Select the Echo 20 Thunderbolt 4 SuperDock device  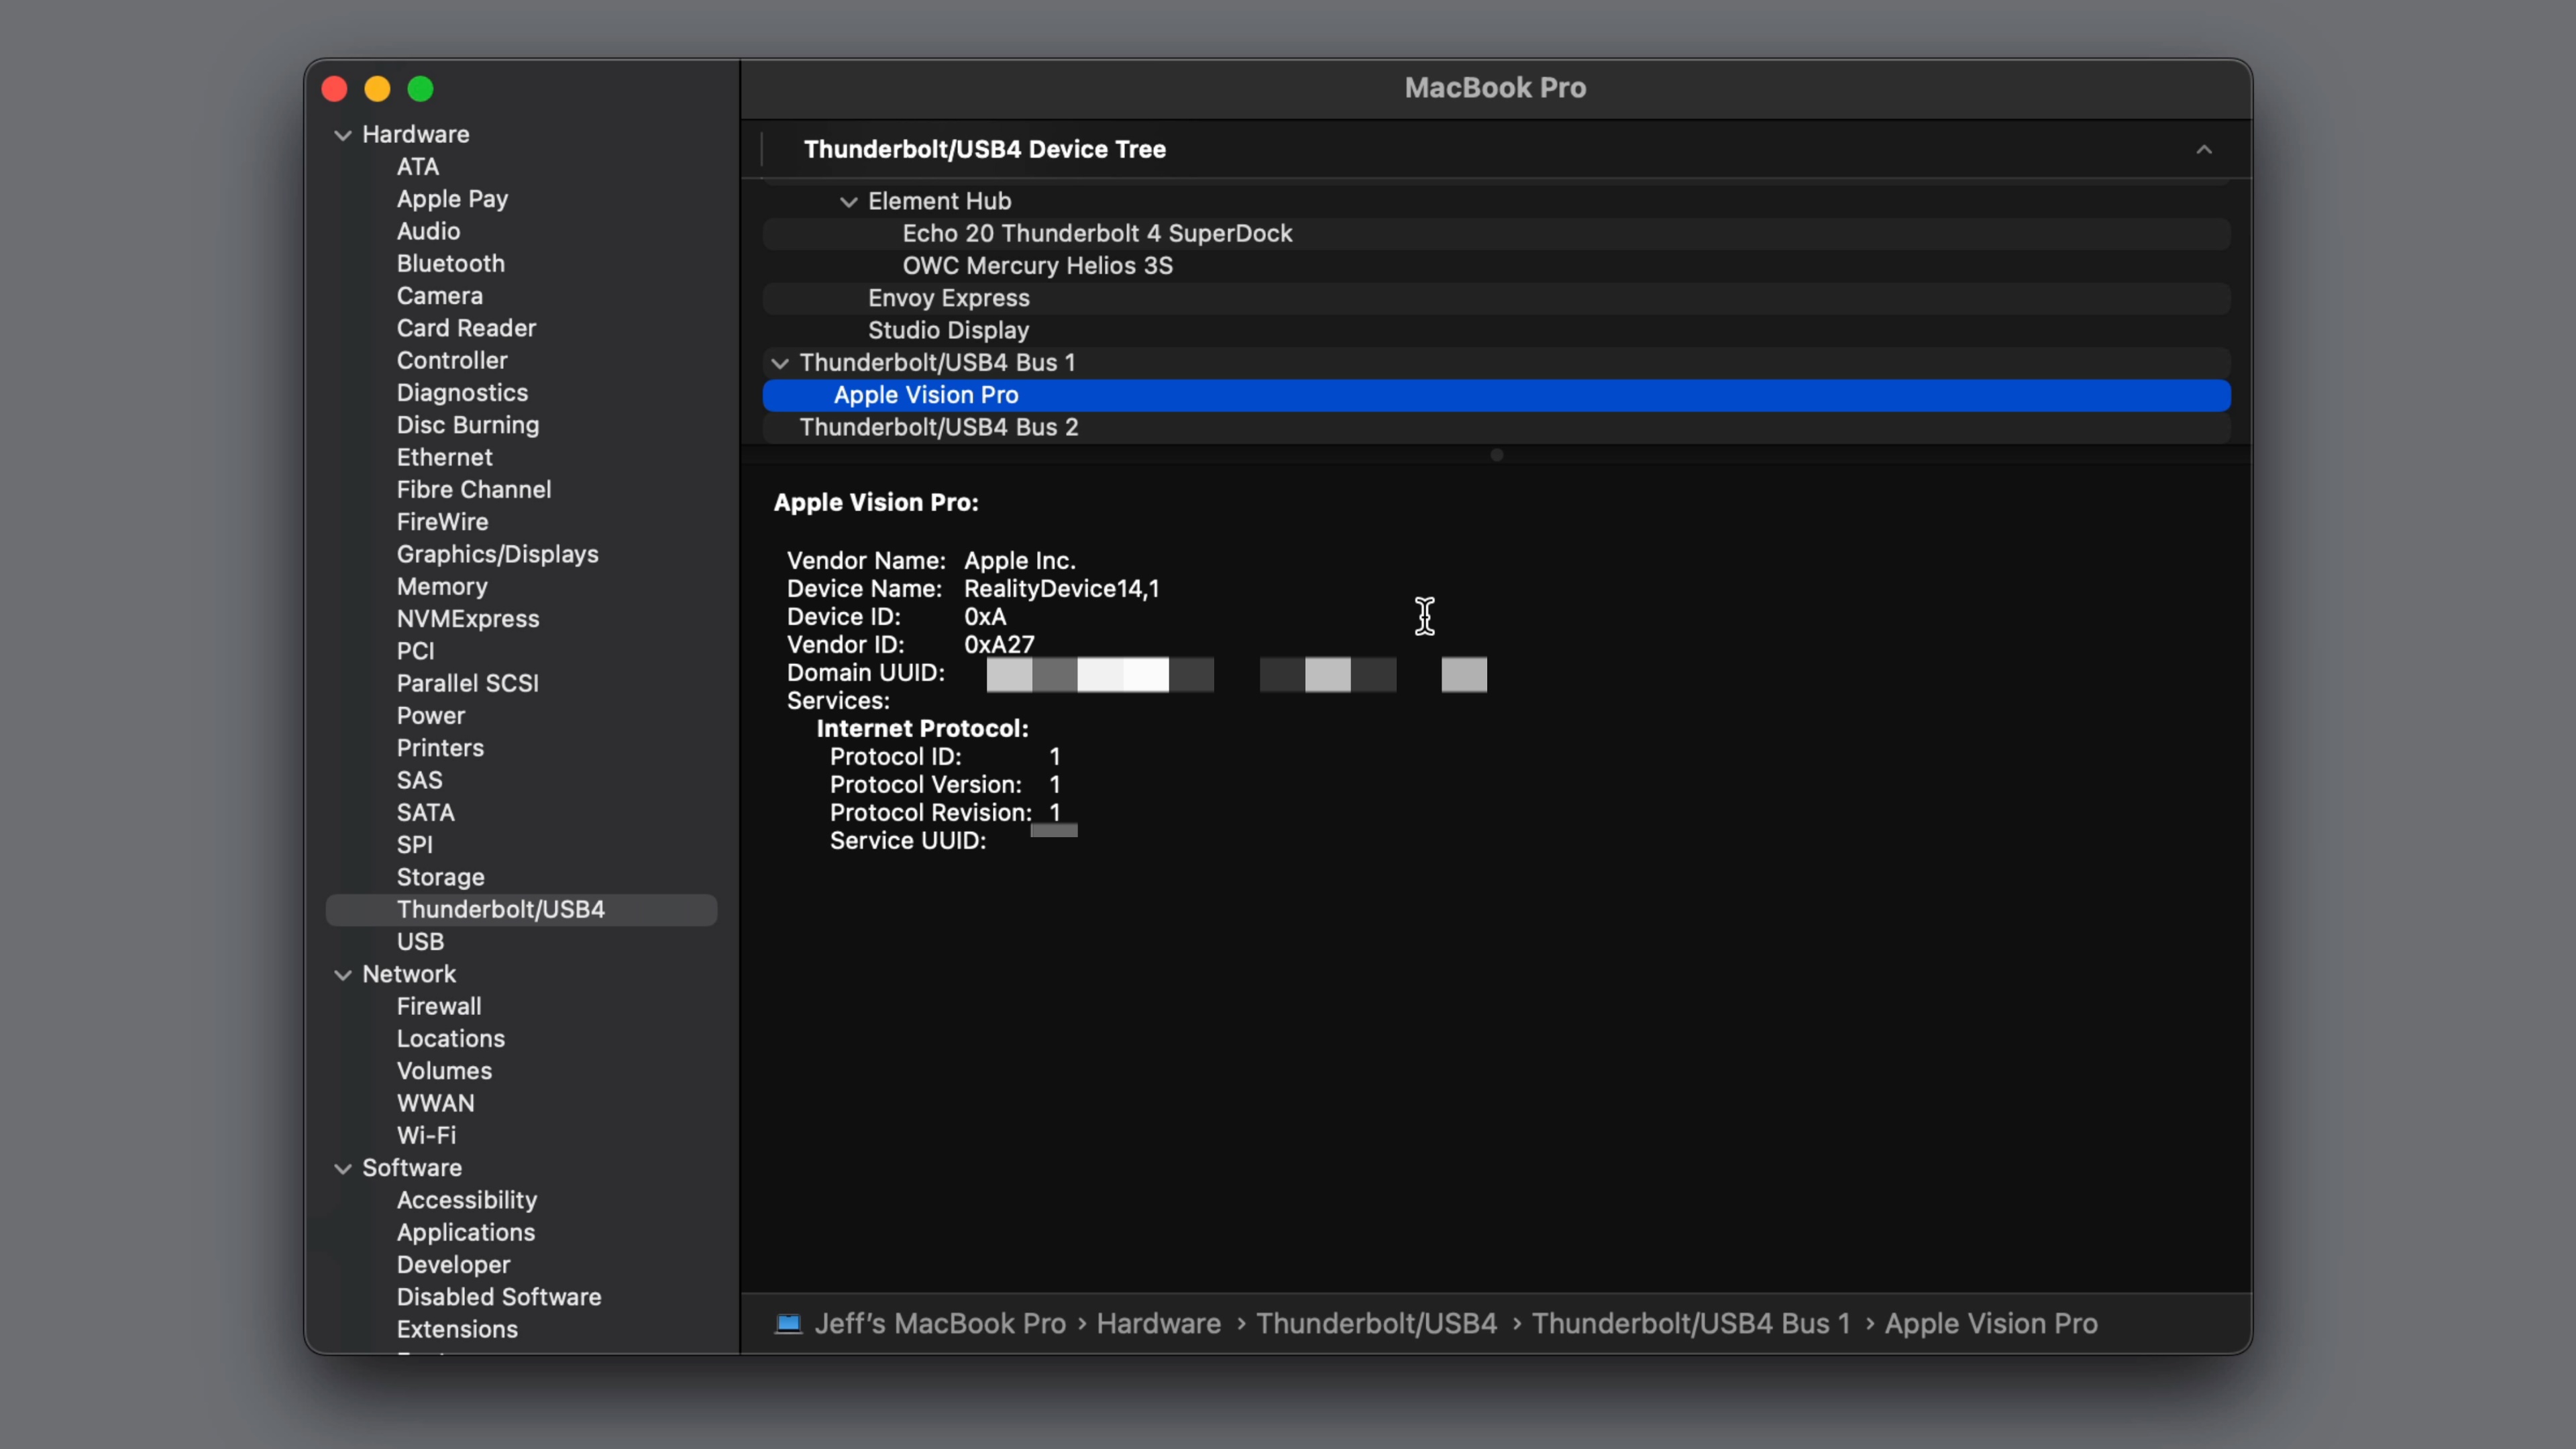(1097, 233)
